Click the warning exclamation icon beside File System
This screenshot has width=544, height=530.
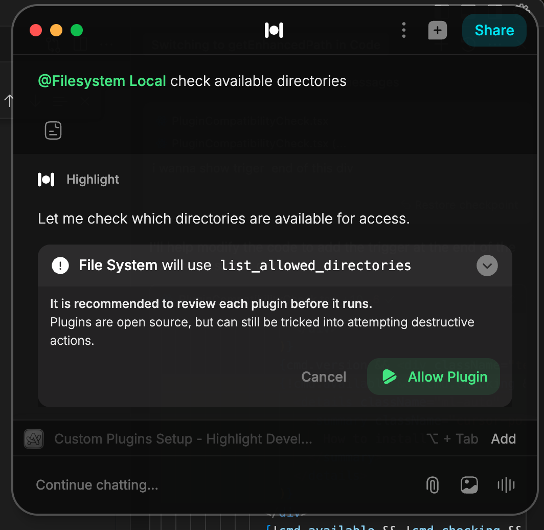(60, 266)
